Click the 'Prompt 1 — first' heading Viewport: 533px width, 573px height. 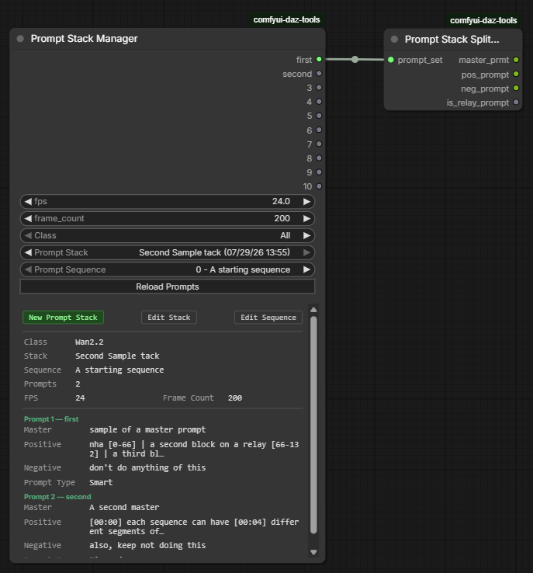click(x=51, y=419)
